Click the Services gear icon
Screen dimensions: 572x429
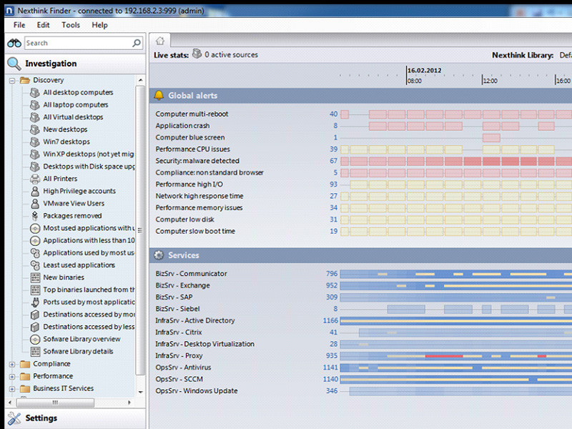pyautogui.click(x=159, y=255)
